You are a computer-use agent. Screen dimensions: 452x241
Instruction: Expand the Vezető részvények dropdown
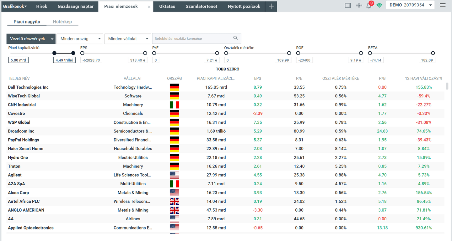(31, 39)
